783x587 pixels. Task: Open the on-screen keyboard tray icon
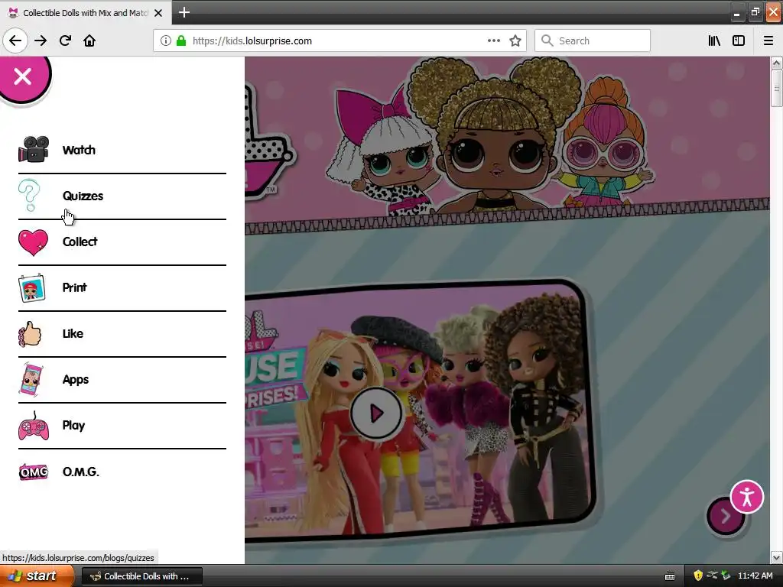670,576
